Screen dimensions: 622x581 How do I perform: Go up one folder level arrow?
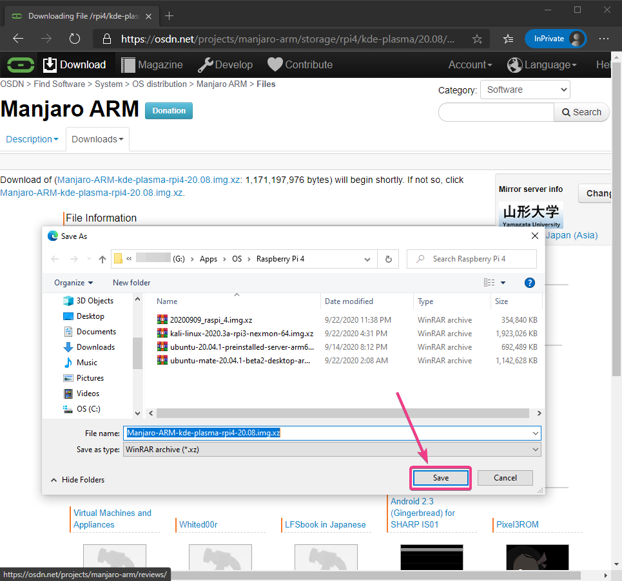click(102, 259)
